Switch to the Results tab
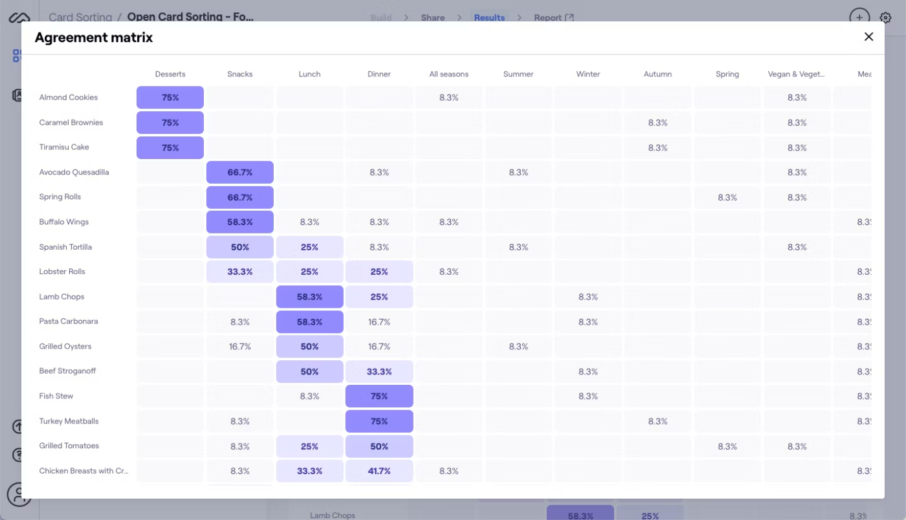Screen dimensions: 906x520 click(x=489, y=17)
